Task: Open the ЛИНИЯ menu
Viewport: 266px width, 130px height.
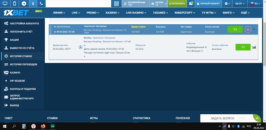Action: (x=59, y=13)
